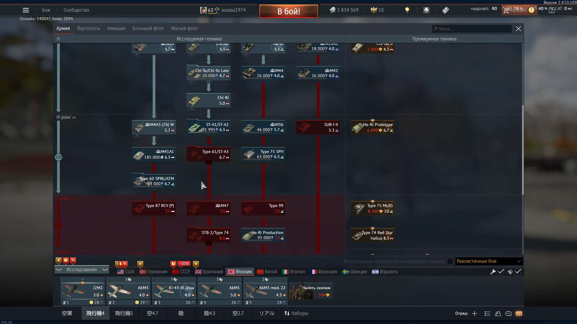This screenshot has height=324, width=577.
Task: Expand Chi-To/Chi-To Late vehicle group
Action: (x=209, y=81)
